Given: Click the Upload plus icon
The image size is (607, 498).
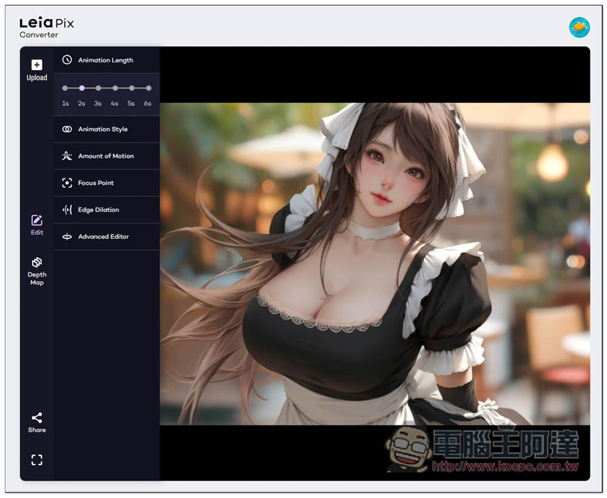Looking at the screenshot, I should 36,65.
